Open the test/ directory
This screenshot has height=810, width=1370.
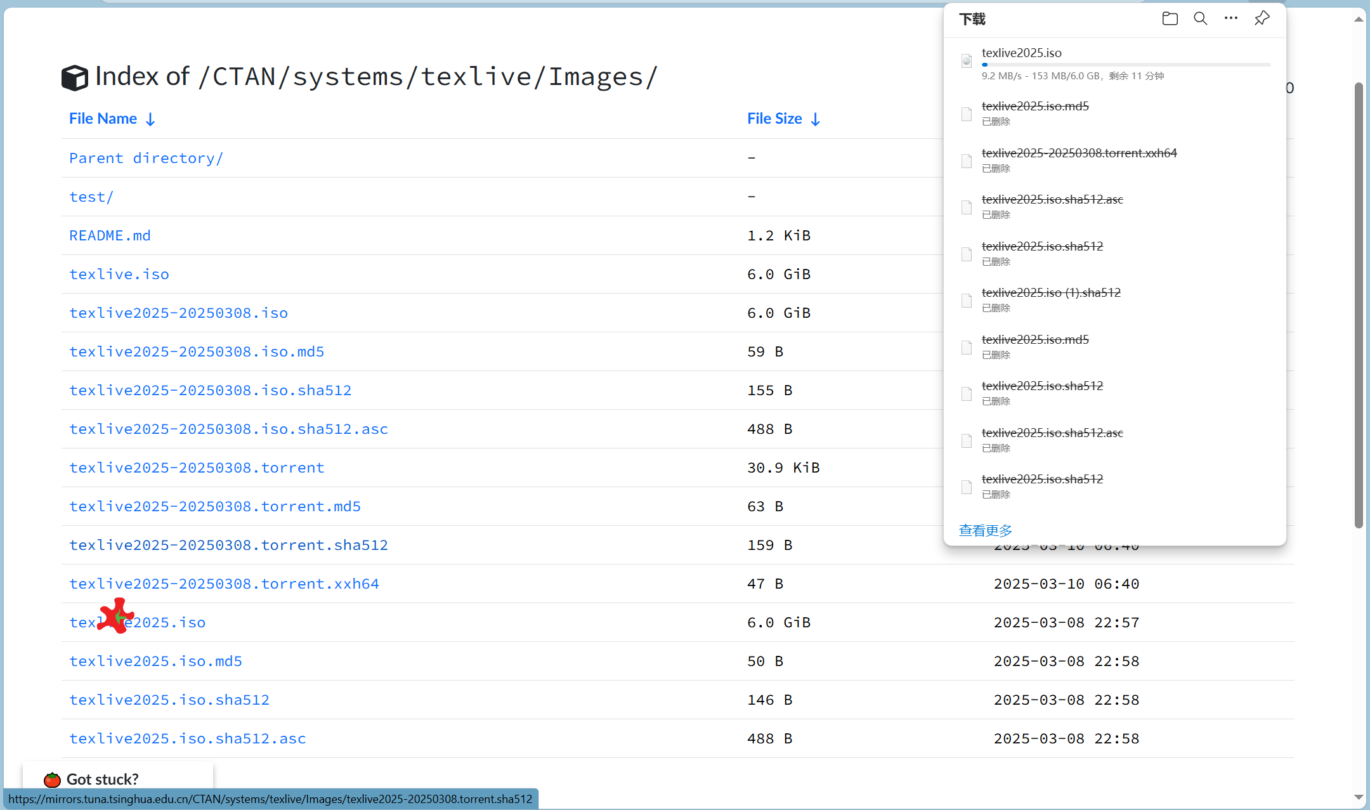tap(91, 197)
